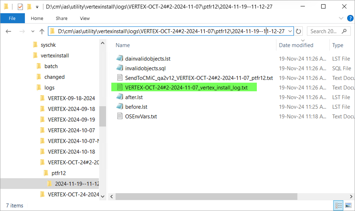Click the VERTEX-OCT-24#2 folder icon in tree
Screen dimensions: 355x211
pyautogui.click(x=42, y=162)
